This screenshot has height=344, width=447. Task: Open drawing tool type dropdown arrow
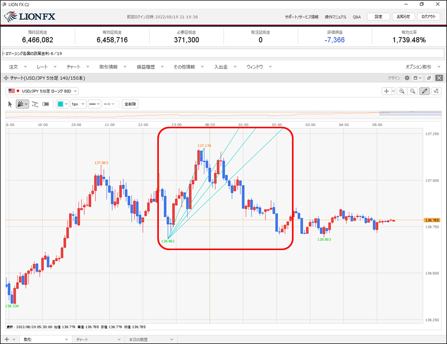pyautogui.click(x=26, y=104)
